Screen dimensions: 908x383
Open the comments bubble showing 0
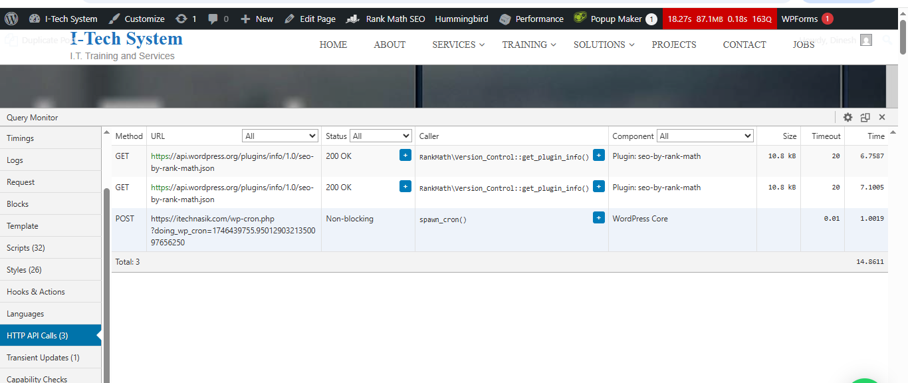[218, 19]
